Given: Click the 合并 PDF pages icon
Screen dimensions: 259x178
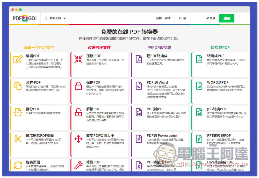Looking at the screenshot, I should [18, 86].
